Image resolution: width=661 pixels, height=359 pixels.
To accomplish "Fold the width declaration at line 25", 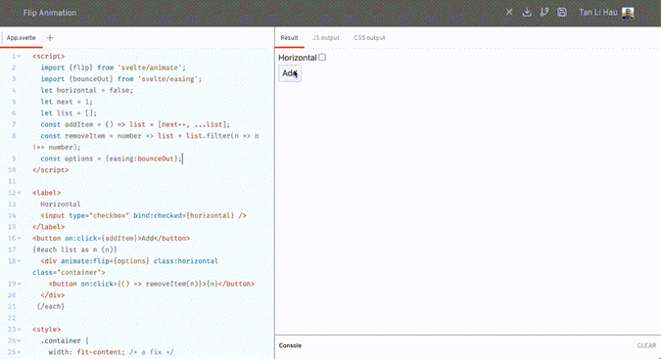I will click(19, 352).
